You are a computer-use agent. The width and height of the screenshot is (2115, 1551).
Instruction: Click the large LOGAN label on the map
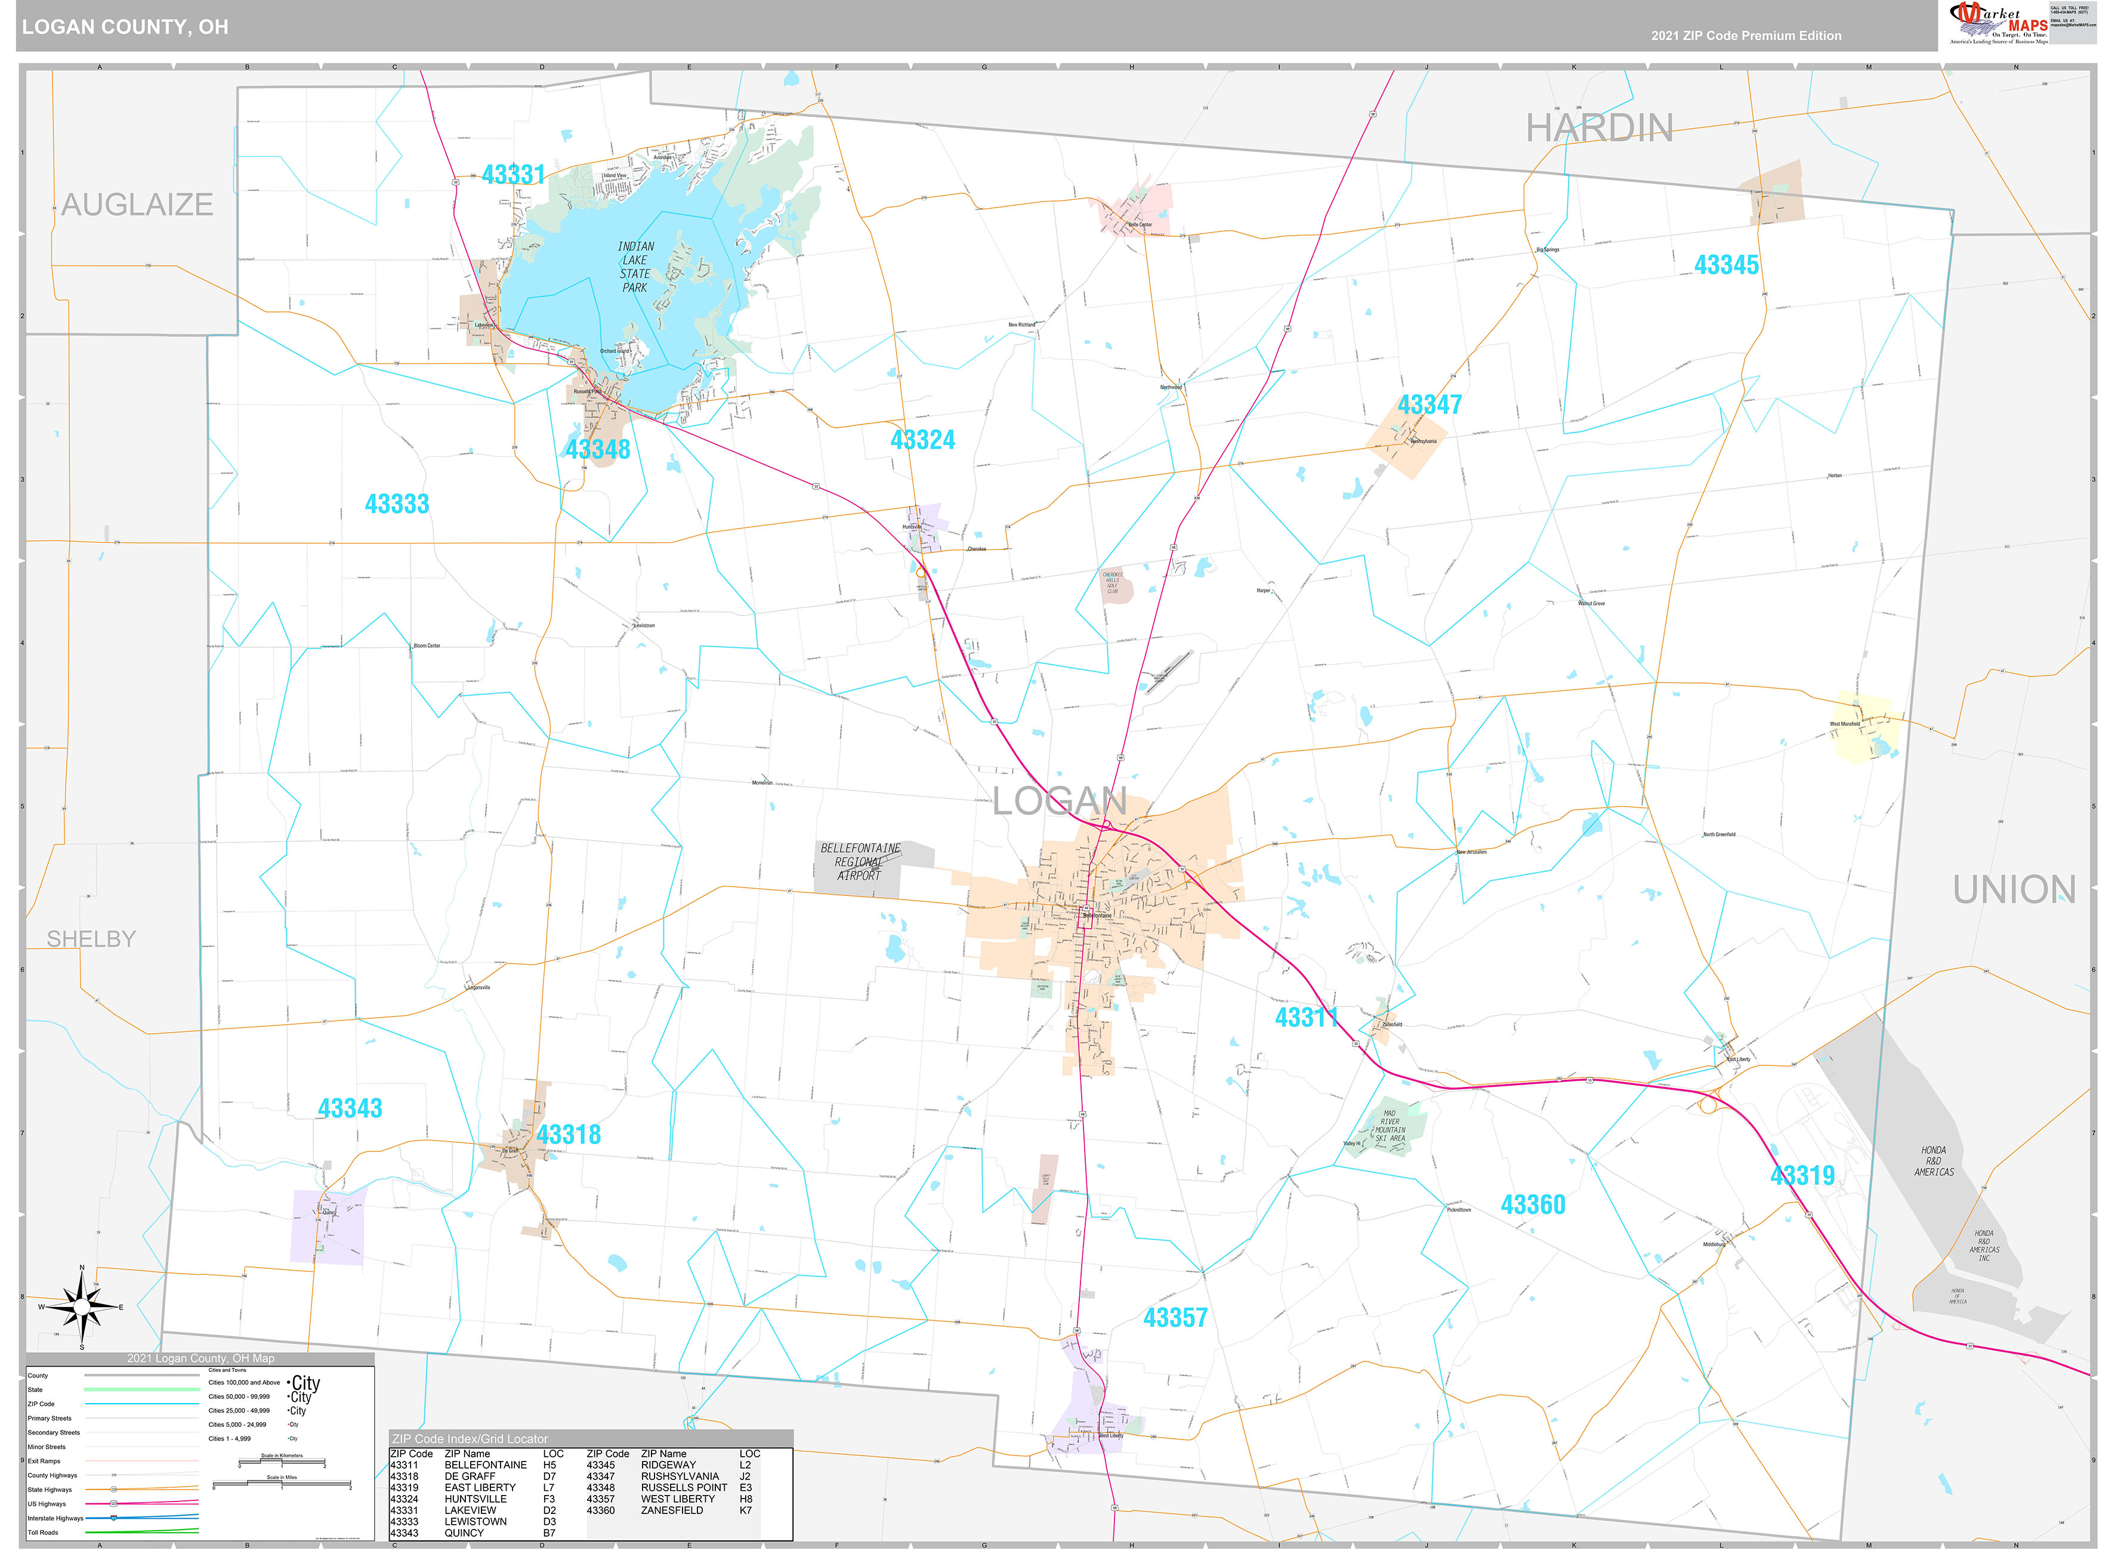click(x=1060, y=801)
